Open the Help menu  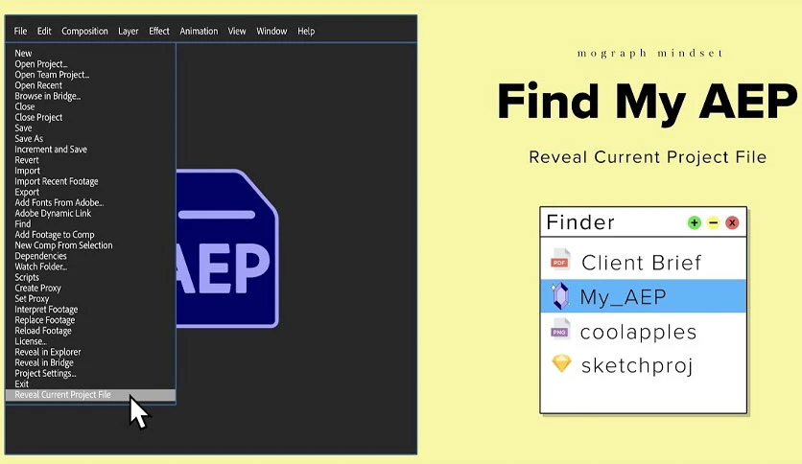click(x=306, y=32)
